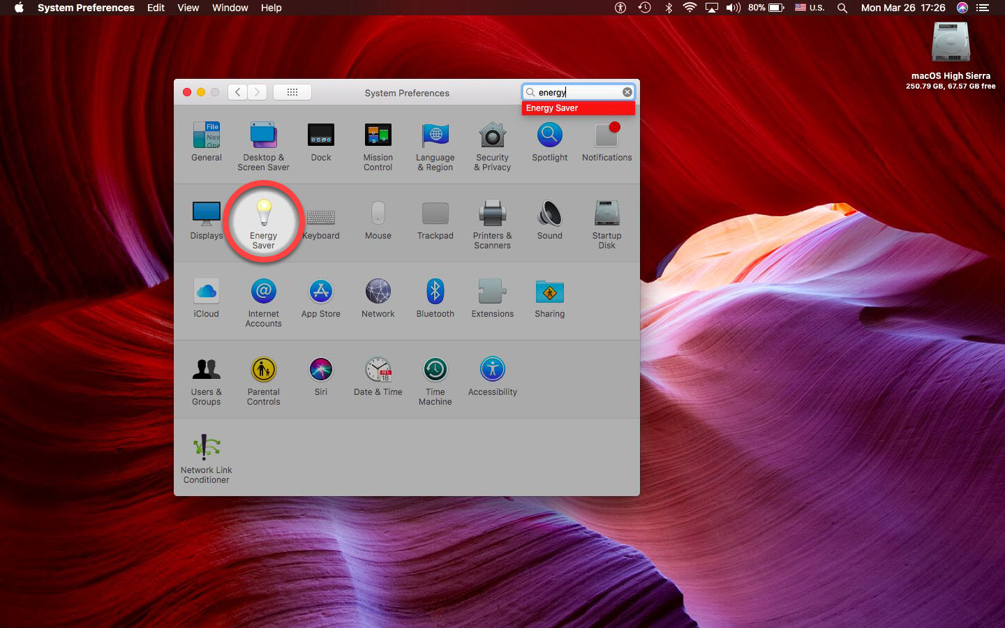The height and width of the screenshot is (628, 1005).
Task: Open Siri preferences pane
Action: pos(321,376)
